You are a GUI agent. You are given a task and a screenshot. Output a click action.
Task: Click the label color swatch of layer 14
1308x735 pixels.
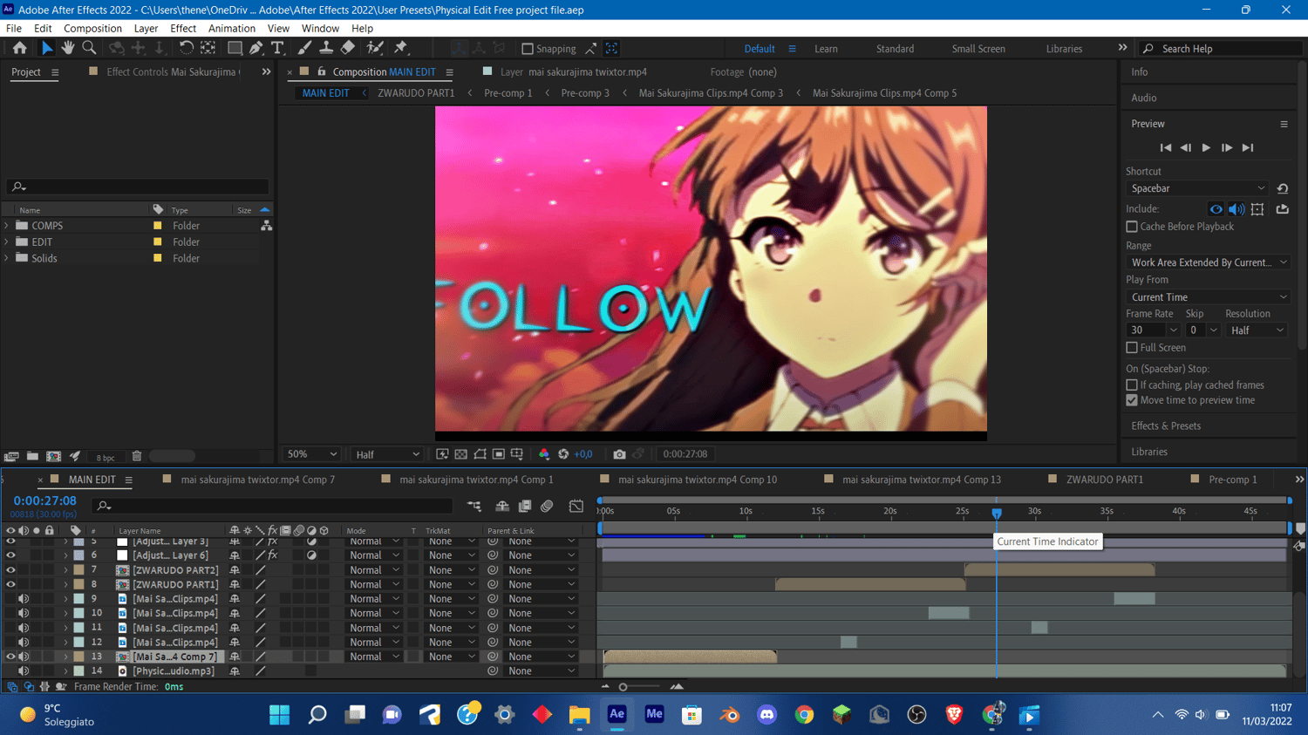(x=78, y=671)
